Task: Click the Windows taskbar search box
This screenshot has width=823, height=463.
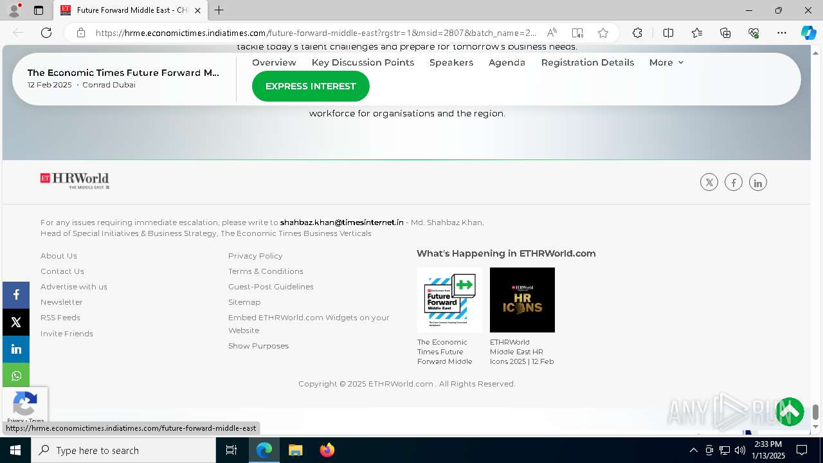Action: [123, 450]
